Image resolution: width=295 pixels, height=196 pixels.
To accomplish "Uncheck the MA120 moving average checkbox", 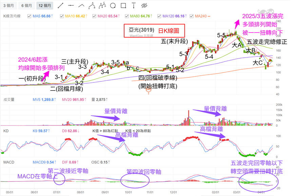I will (x=159, y=16).
